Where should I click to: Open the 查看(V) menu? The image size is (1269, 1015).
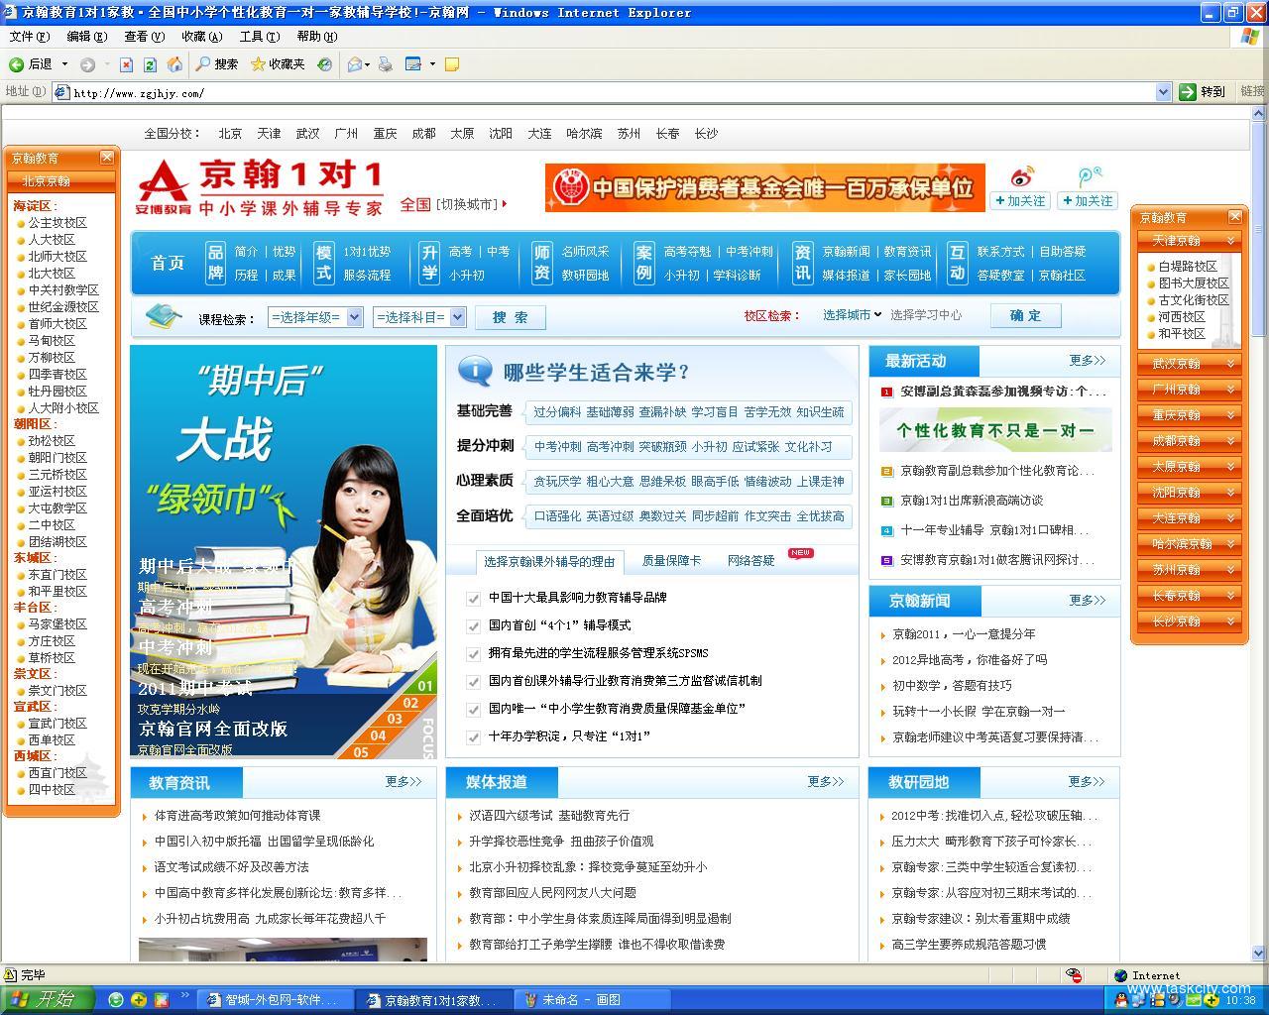point(144,37)
